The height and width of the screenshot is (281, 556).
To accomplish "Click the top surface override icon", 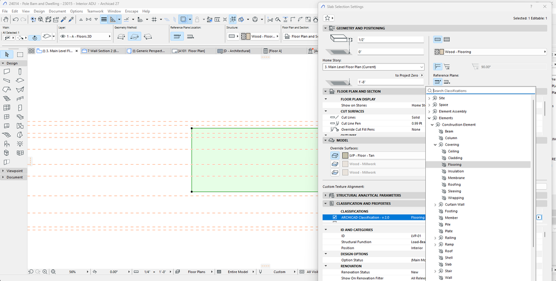I will point(334,156).
